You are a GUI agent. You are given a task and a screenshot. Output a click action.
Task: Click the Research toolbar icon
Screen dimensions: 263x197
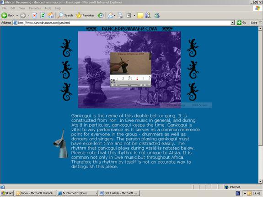pos(148,16)
